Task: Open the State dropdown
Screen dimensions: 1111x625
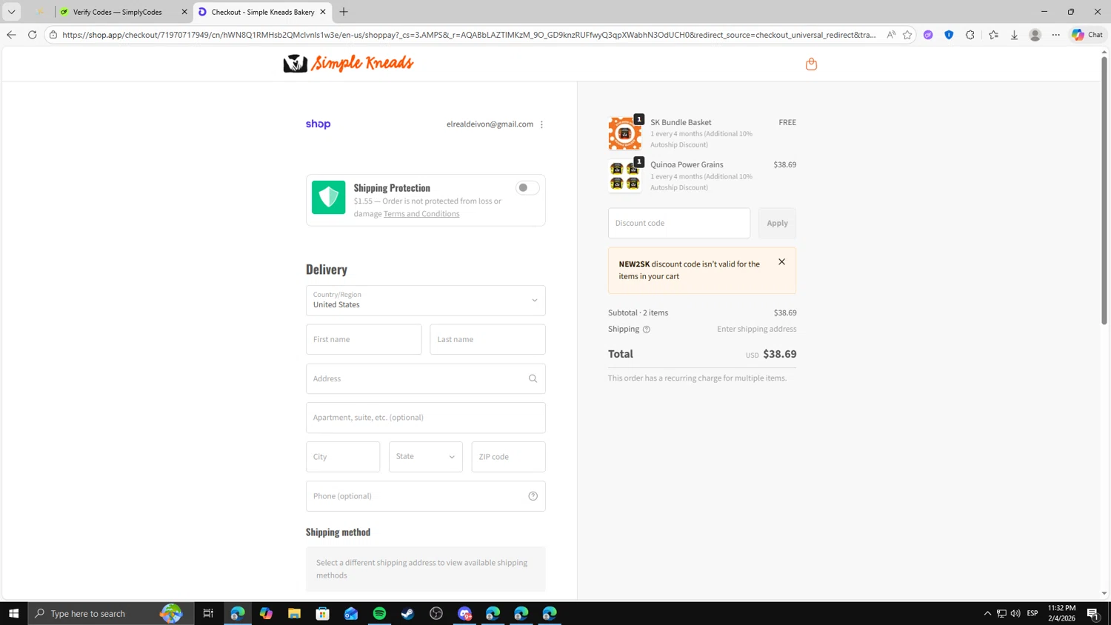Action: point(426,457)
